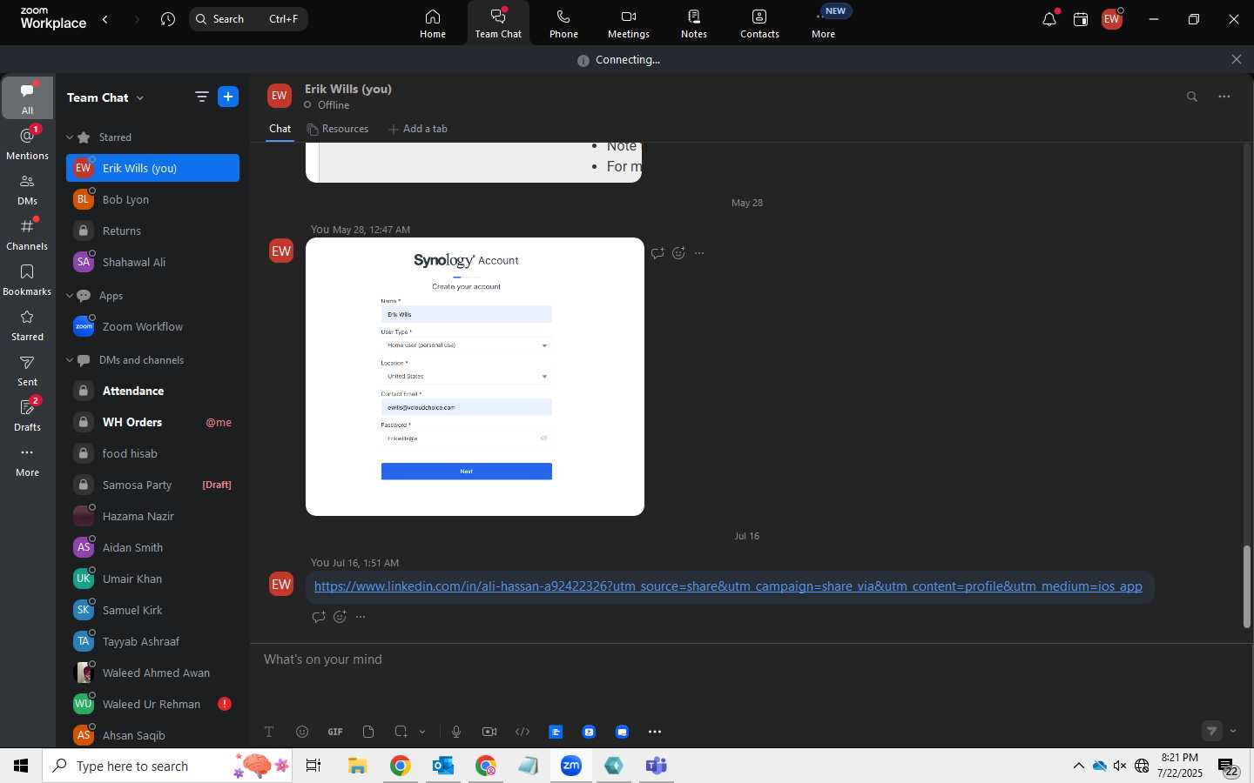Open Chrome from the Windows taskbar
The height and width of the screenshot is (783, 1254).
point(400,766)
